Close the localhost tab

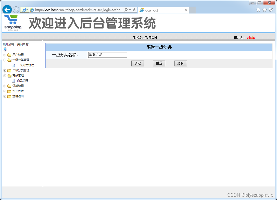tap(186, 10)
